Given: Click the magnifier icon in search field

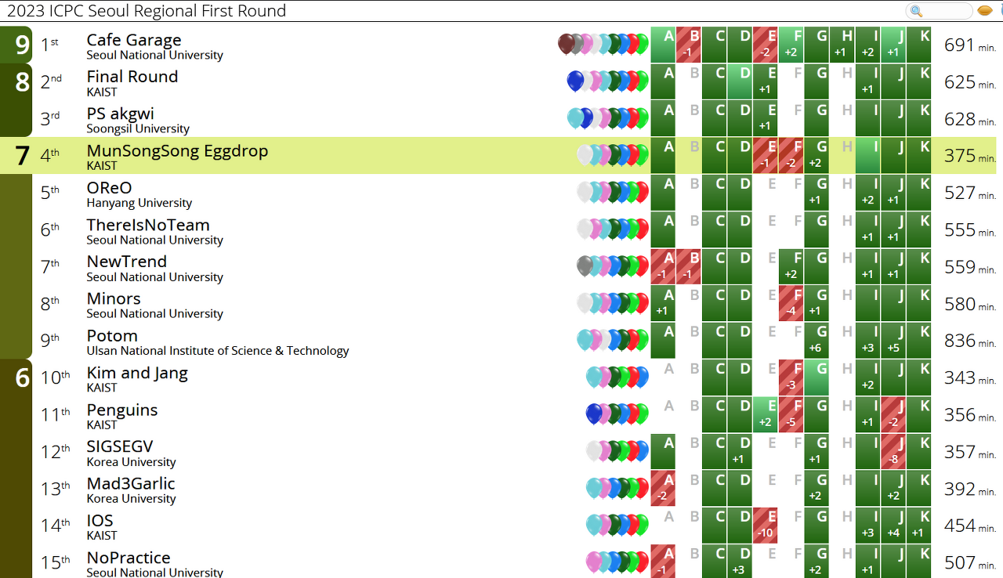Looking at the screenshot, I should pyautogui.click(x=916, y=11).
